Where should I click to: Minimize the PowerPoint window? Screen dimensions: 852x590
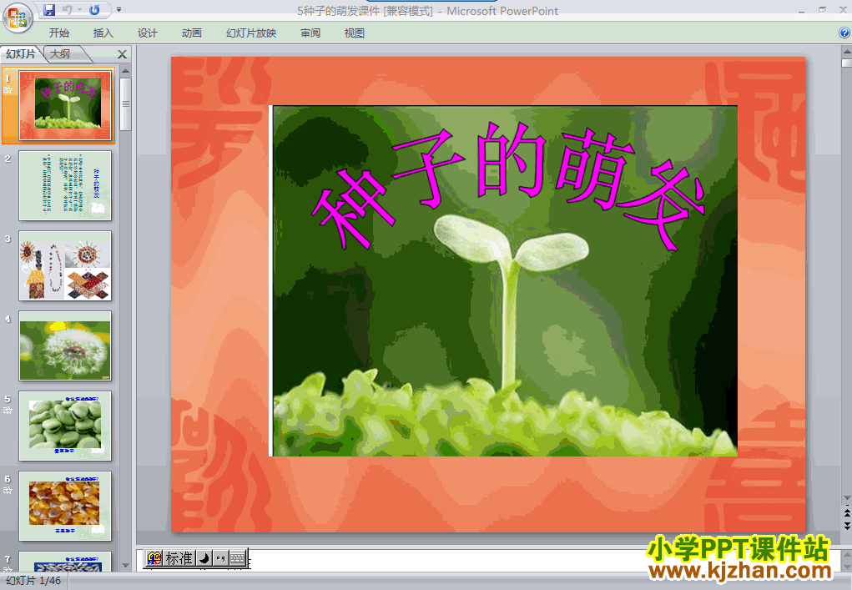click(802, 10)
